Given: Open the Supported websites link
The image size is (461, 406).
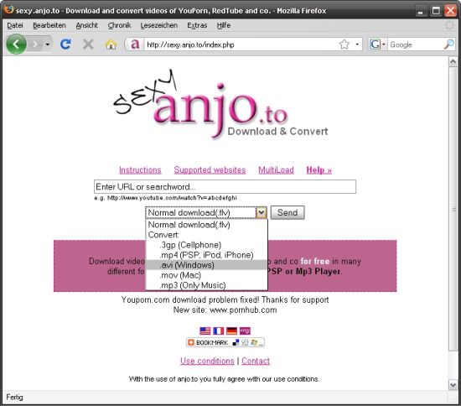Looking at the screenshot, I should pyautogui.click(x=210, y=169).
